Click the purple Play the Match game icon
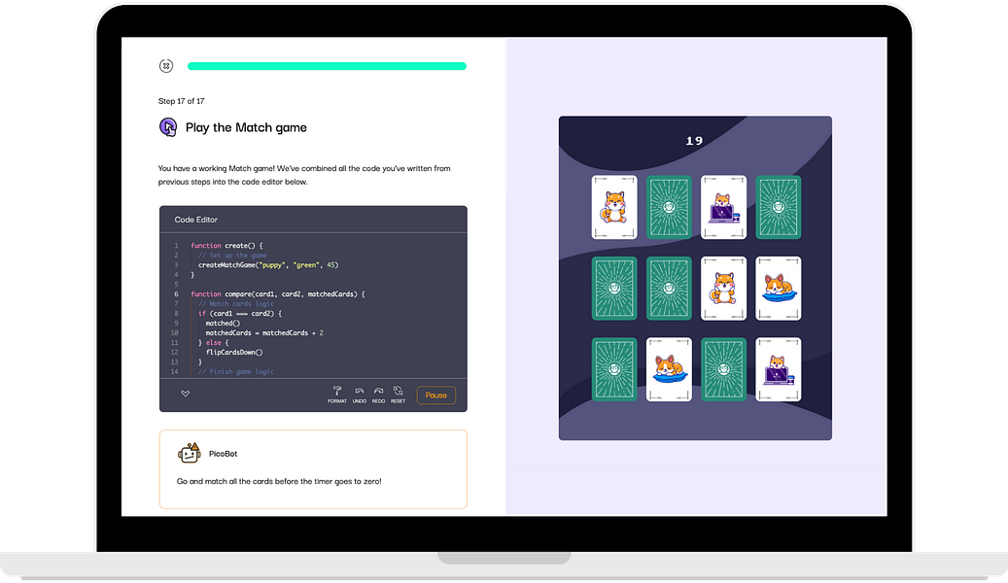The height and width of the screenshot is (583, 1008). pos(168,127)
